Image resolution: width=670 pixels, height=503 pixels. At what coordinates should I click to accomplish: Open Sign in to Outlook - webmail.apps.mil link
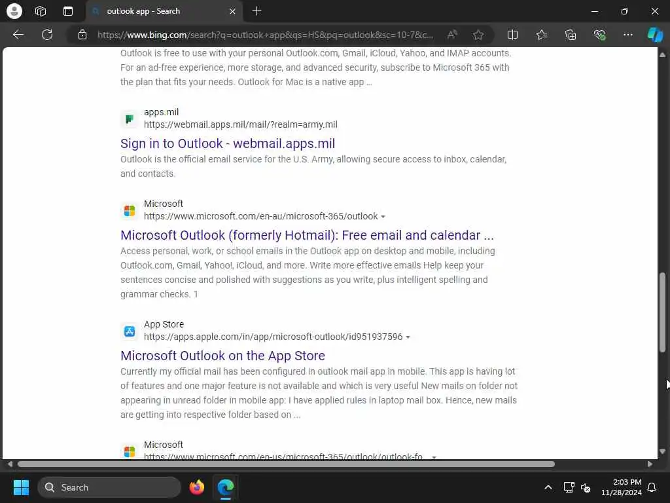[x=227, y=143]
